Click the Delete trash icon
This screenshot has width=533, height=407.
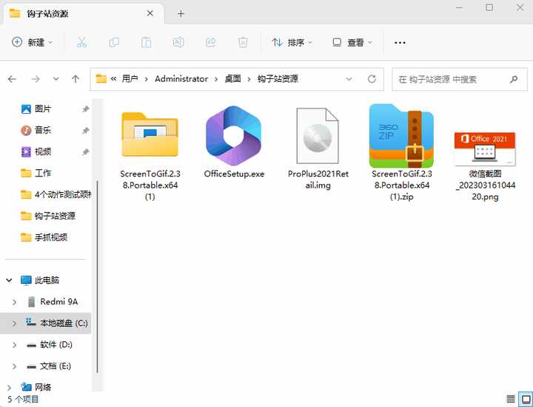(x=243, y=42)
